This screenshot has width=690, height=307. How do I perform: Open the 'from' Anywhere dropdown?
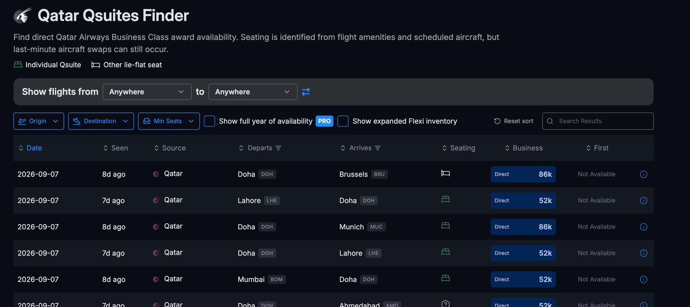point(147,92)
